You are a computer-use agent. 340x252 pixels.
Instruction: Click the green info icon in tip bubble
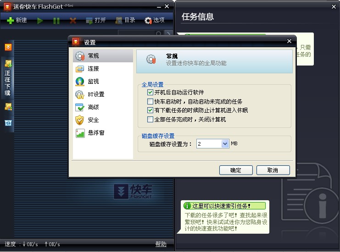pyautogui.click(x=187, y=206)
